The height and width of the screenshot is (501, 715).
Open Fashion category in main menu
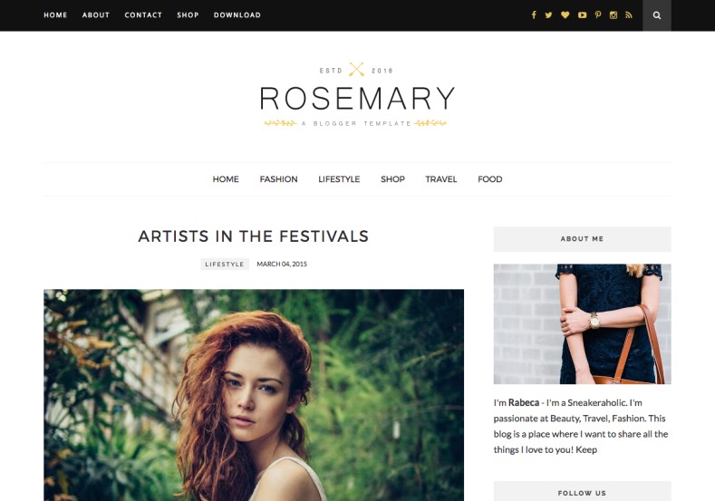278,179
